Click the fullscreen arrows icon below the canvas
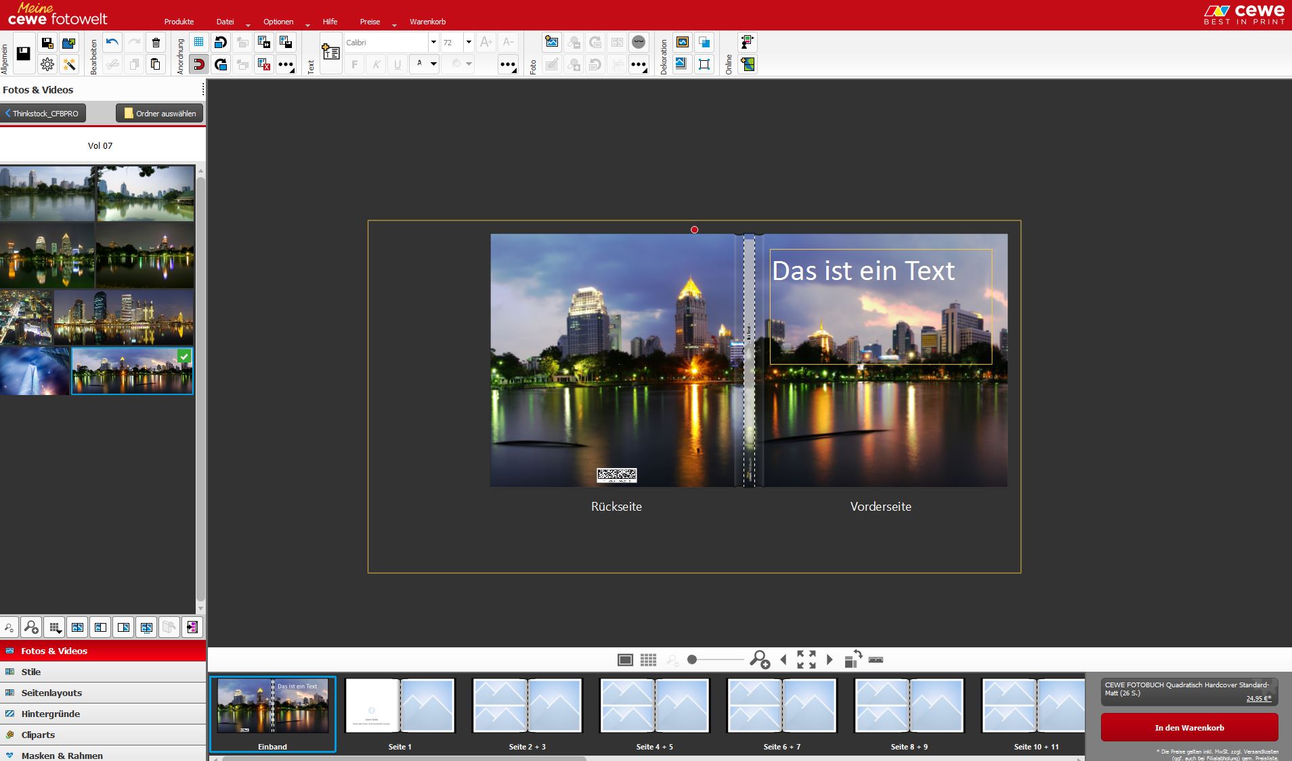This screenshot has width=1292, height=761. [806, 660]
